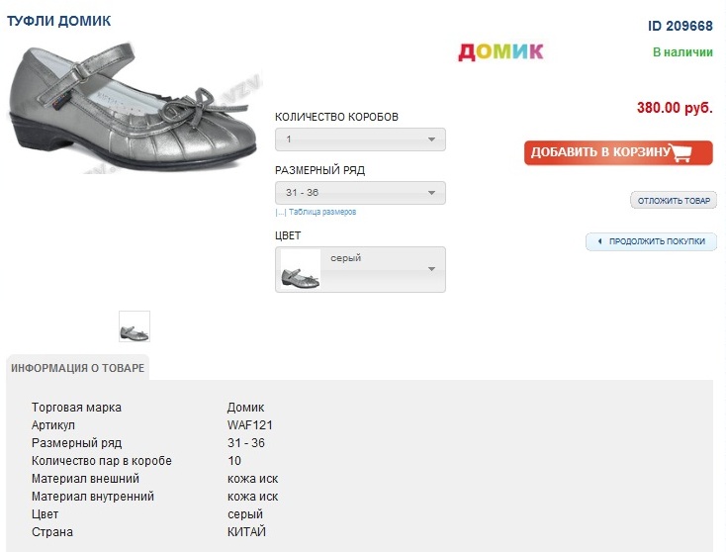Select the small shoe thumbnail below the photo
This screenshot has height=552, width=726.
click(x=135, y=326)
